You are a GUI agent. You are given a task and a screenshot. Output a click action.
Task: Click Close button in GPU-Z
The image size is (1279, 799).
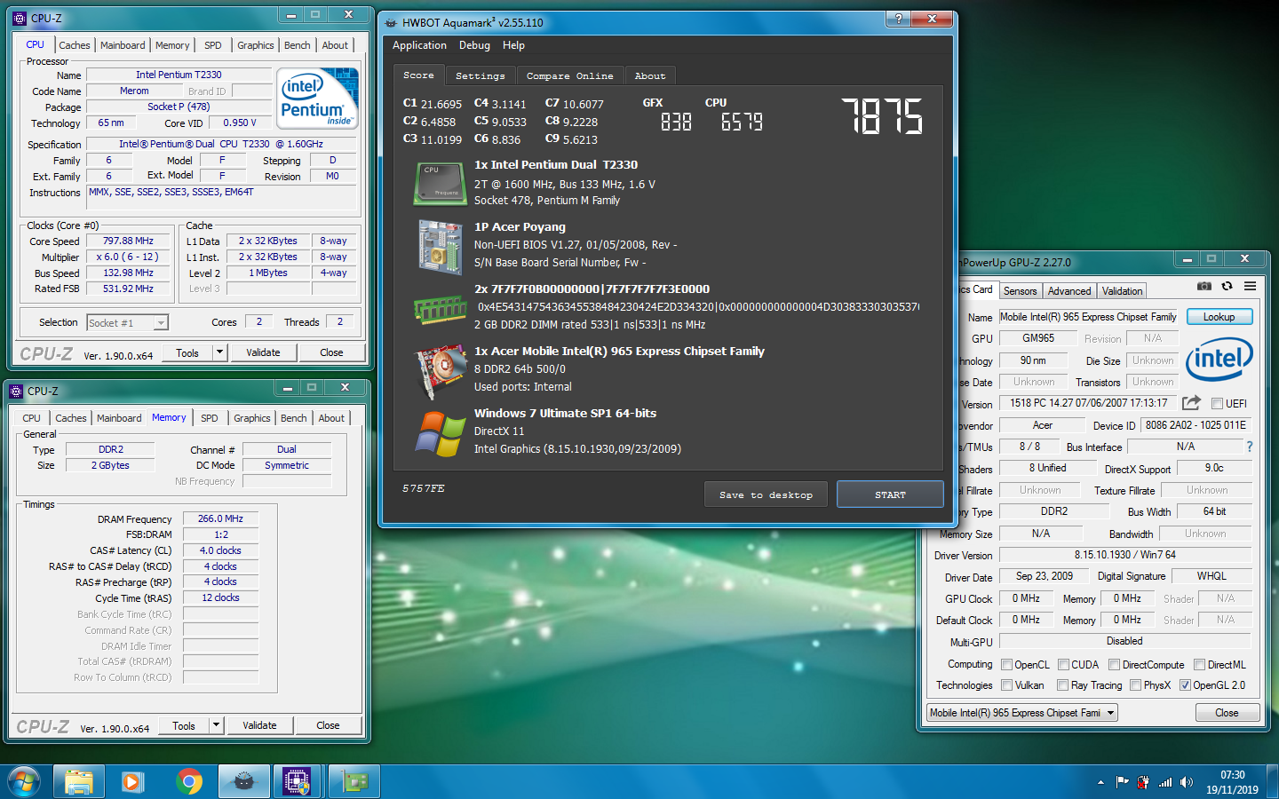coord(1227,713)
